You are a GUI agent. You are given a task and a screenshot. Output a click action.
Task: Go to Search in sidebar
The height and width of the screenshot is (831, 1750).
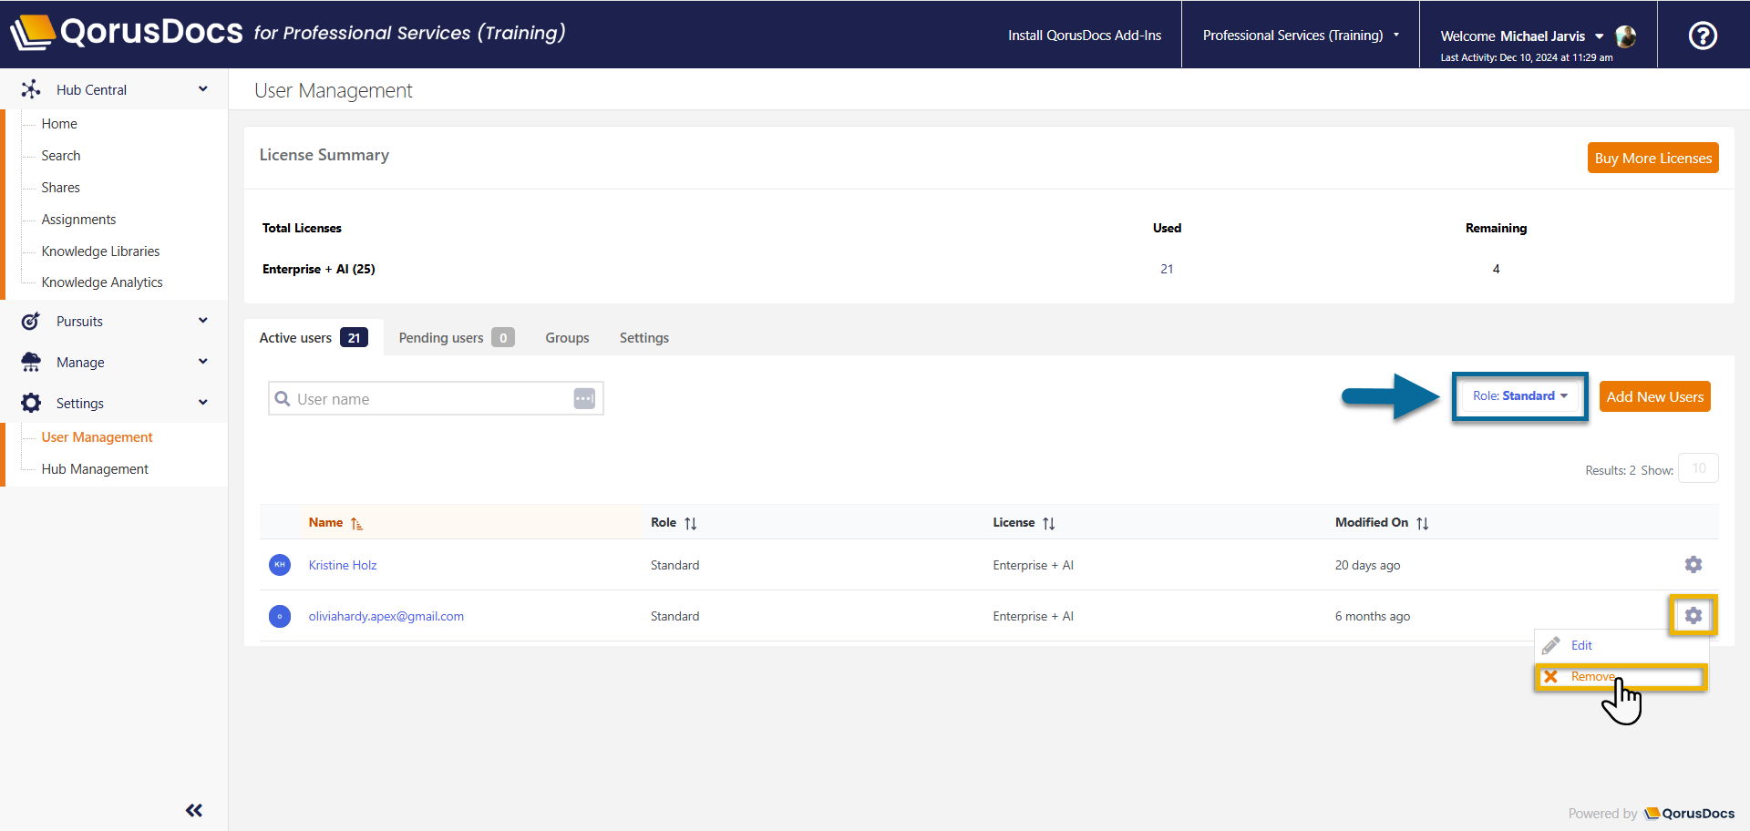[x=61, y=156]
